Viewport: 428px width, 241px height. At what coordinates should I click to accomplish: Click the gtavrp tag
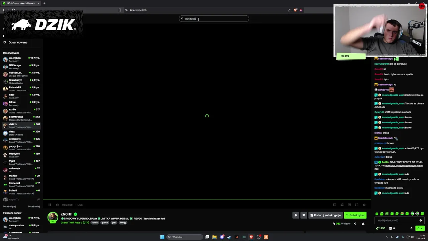(105, 223)
